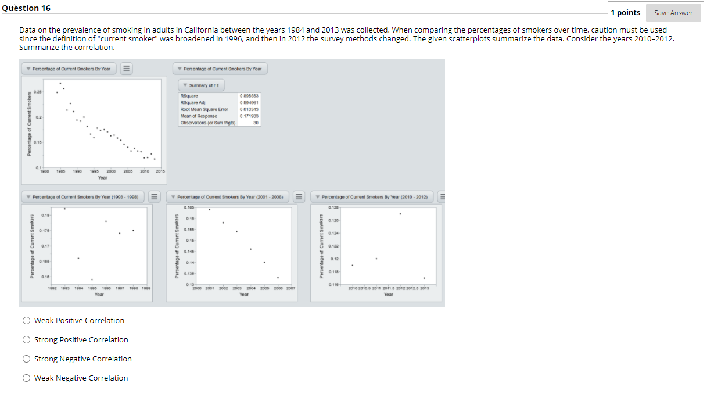Collapse the 1993 - 1998 scatterplot panel
The height and width of the screenshot is (401, 714).
[x=28, y=197]
